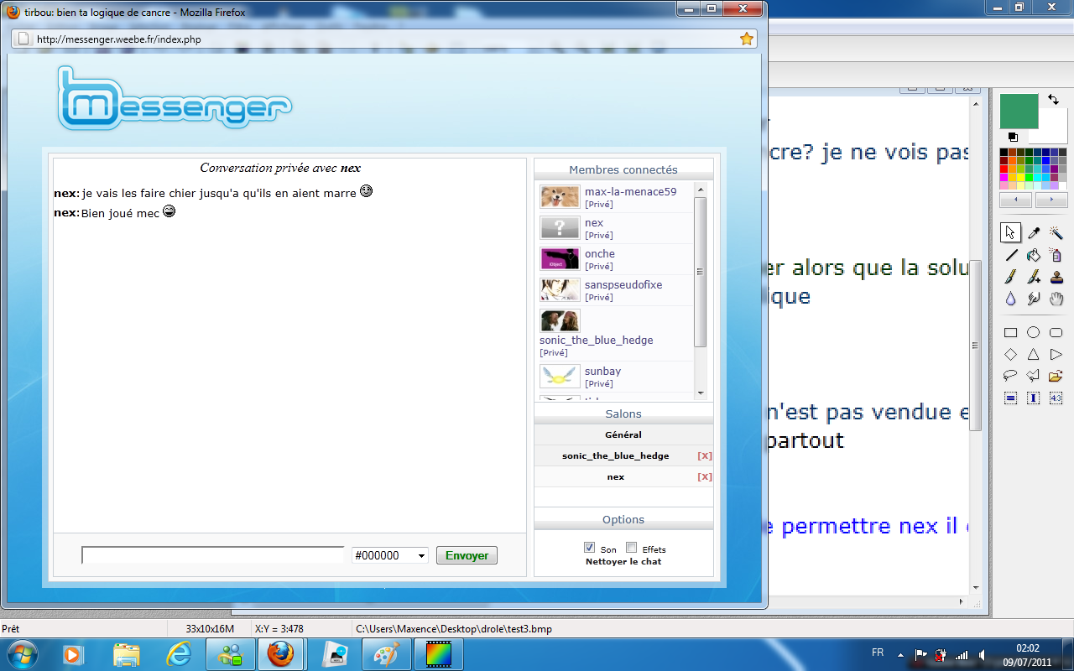Click the palette next page arrow button
Viewport: 1074px width, 671px height.
click(1051, 201)
